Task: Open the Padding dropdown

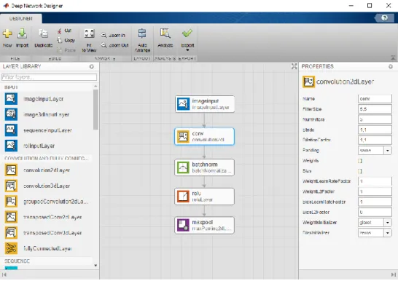Action: point(388,151)
